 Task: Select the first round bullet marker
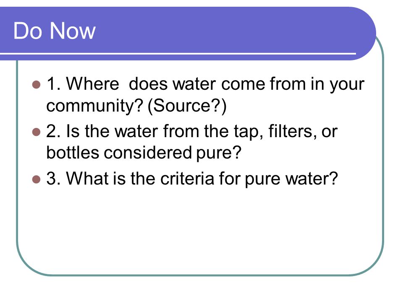click(37, 85)
